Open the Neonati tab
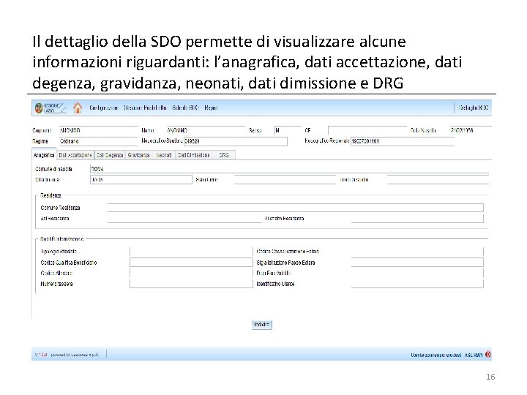Viewport: 527px width, 395px height. click(x=164, y=155)
